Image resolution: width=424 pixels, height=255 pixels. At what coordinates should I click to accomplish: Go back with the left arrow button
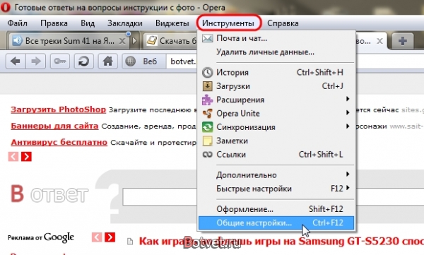click(16, 61)
